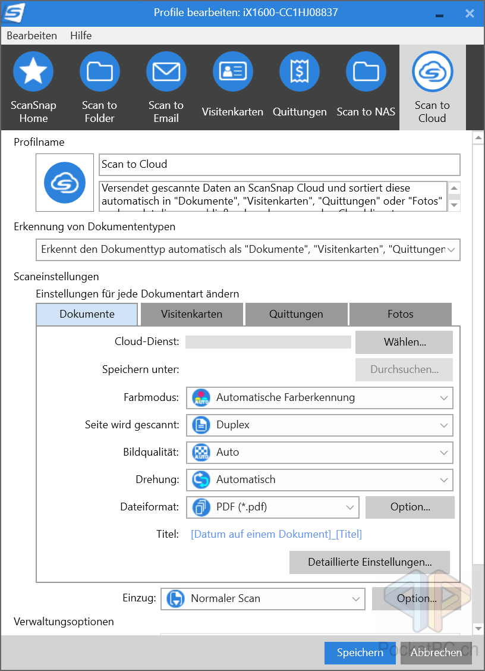Open the Drehung dropdown
The image size is (485, 671).
pos(320,479)
